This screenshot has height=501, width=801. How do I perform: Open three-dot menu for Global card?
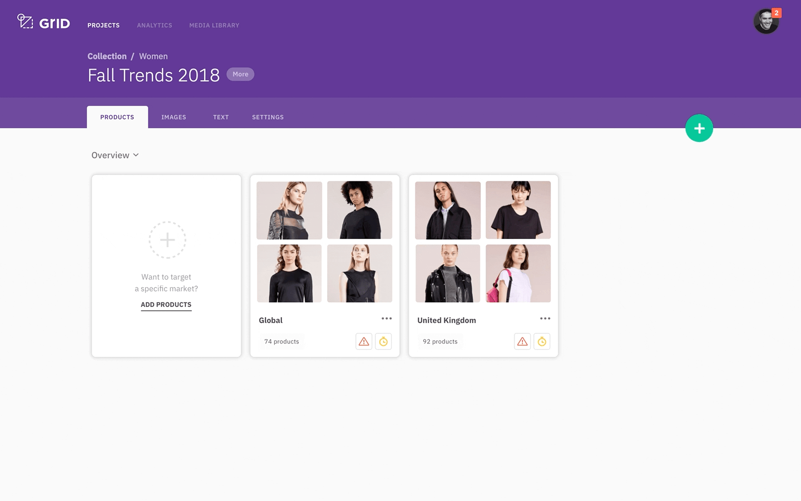pos(387,318)
